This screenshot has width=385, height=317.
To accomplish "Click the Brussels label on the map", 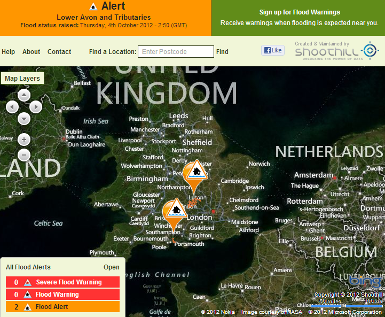I will click(311, 238).
